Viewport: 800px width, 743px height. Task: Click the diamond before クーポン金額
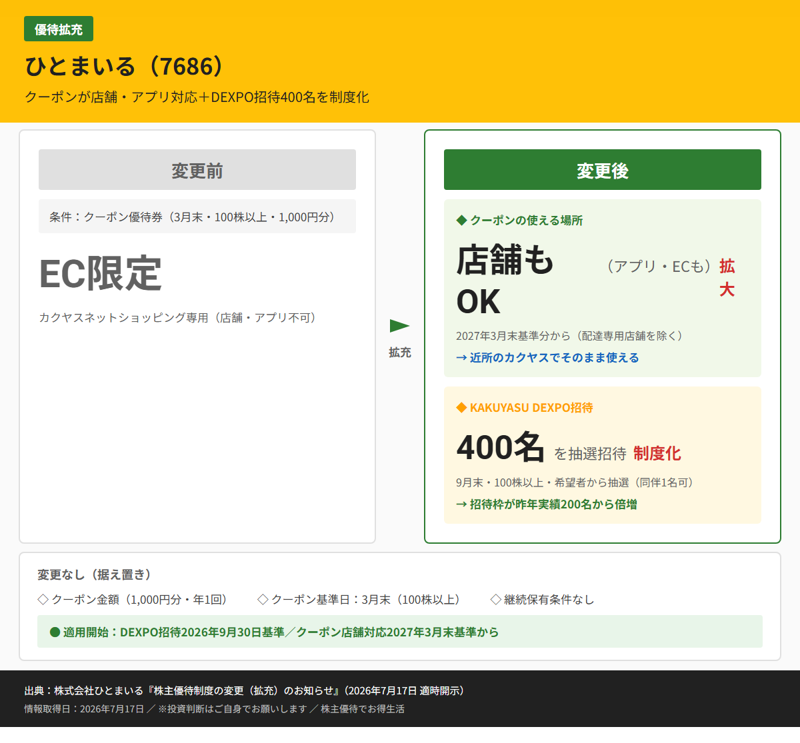pyautogui.click(x=43, y=600)
